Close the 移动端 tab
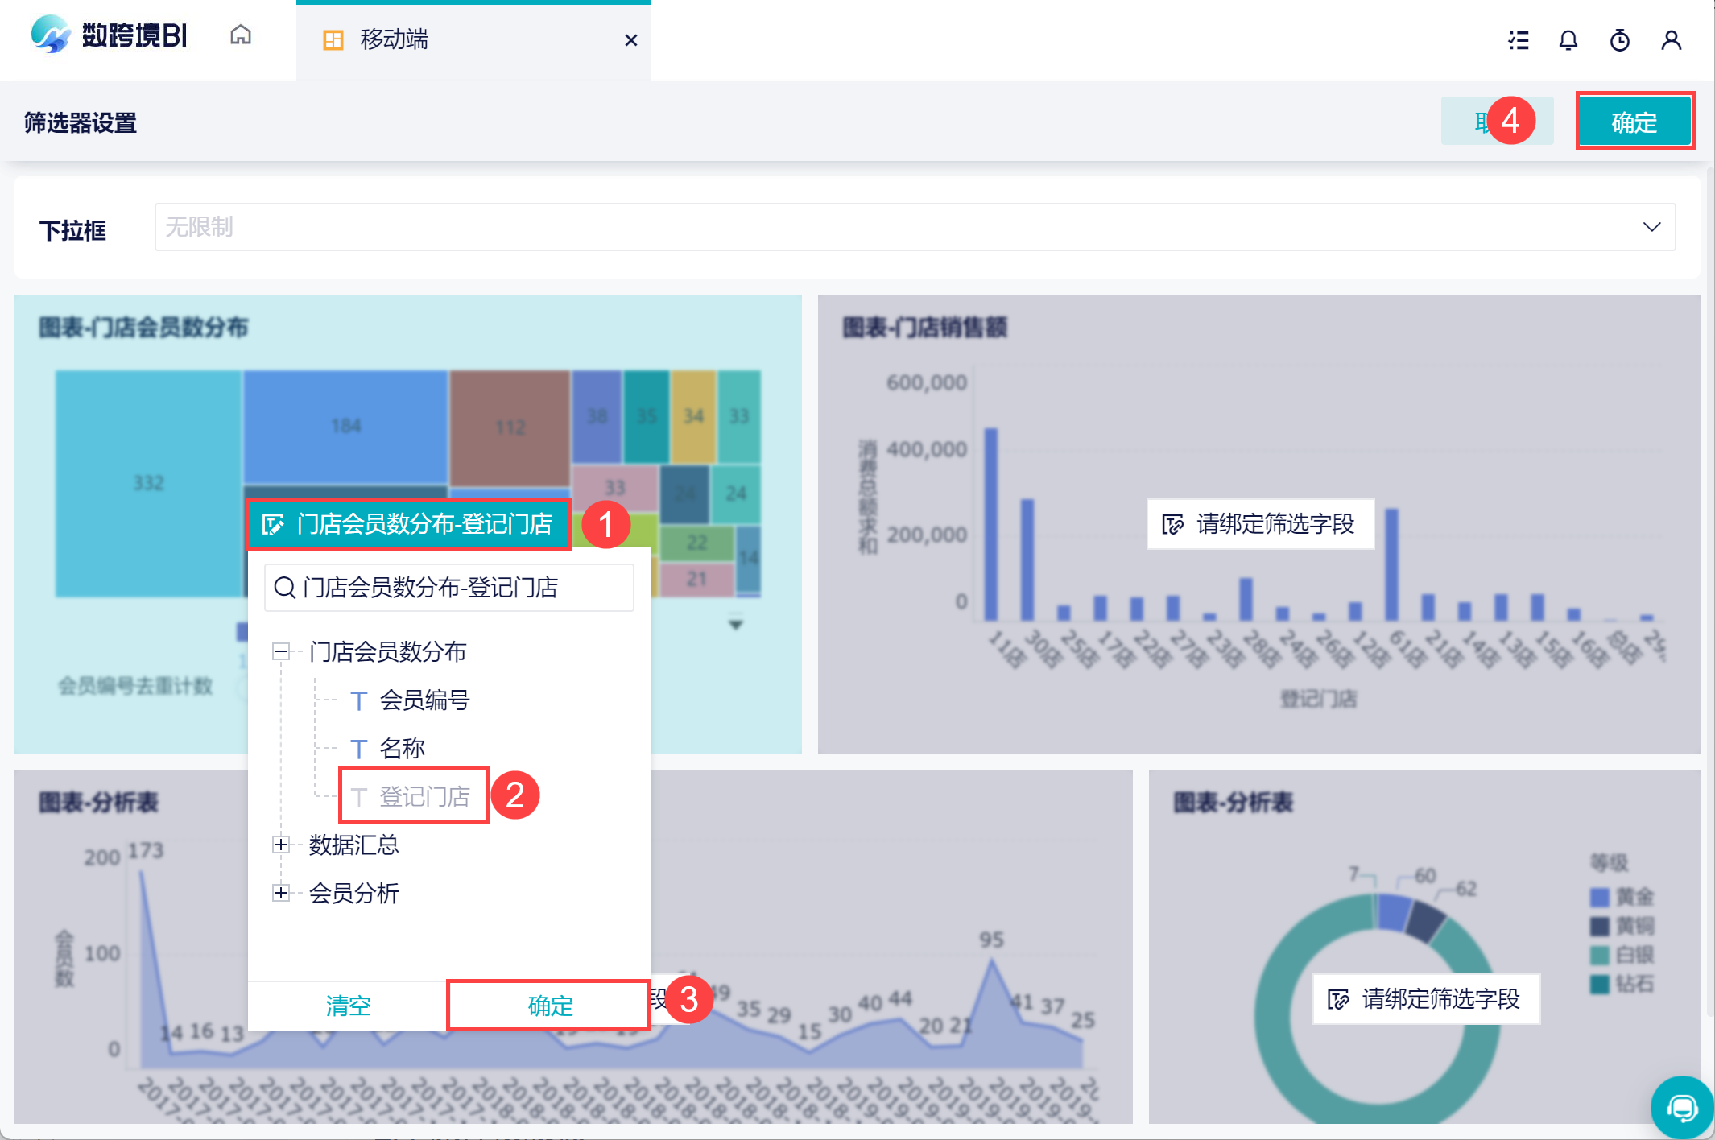Screen dimensions: 1715x1140 pos(631,40)
